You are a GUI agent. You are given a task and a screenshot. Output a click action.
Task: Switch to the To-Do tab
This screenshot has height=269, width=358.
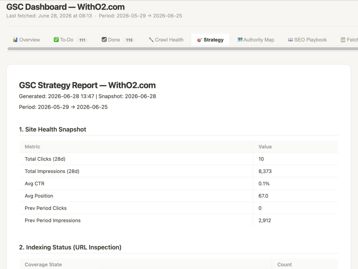(71, 40)
